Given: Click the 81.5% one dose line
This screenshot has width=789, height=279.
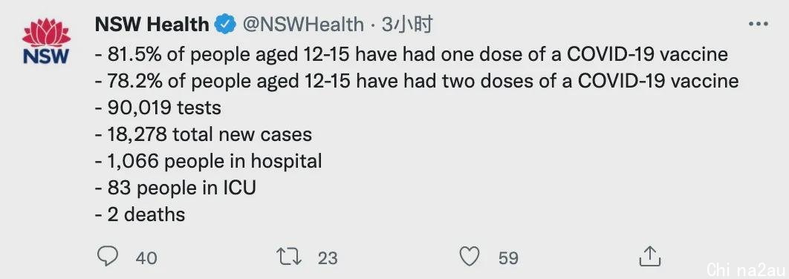Looking at the screenshot, I should tap(412, 53).
